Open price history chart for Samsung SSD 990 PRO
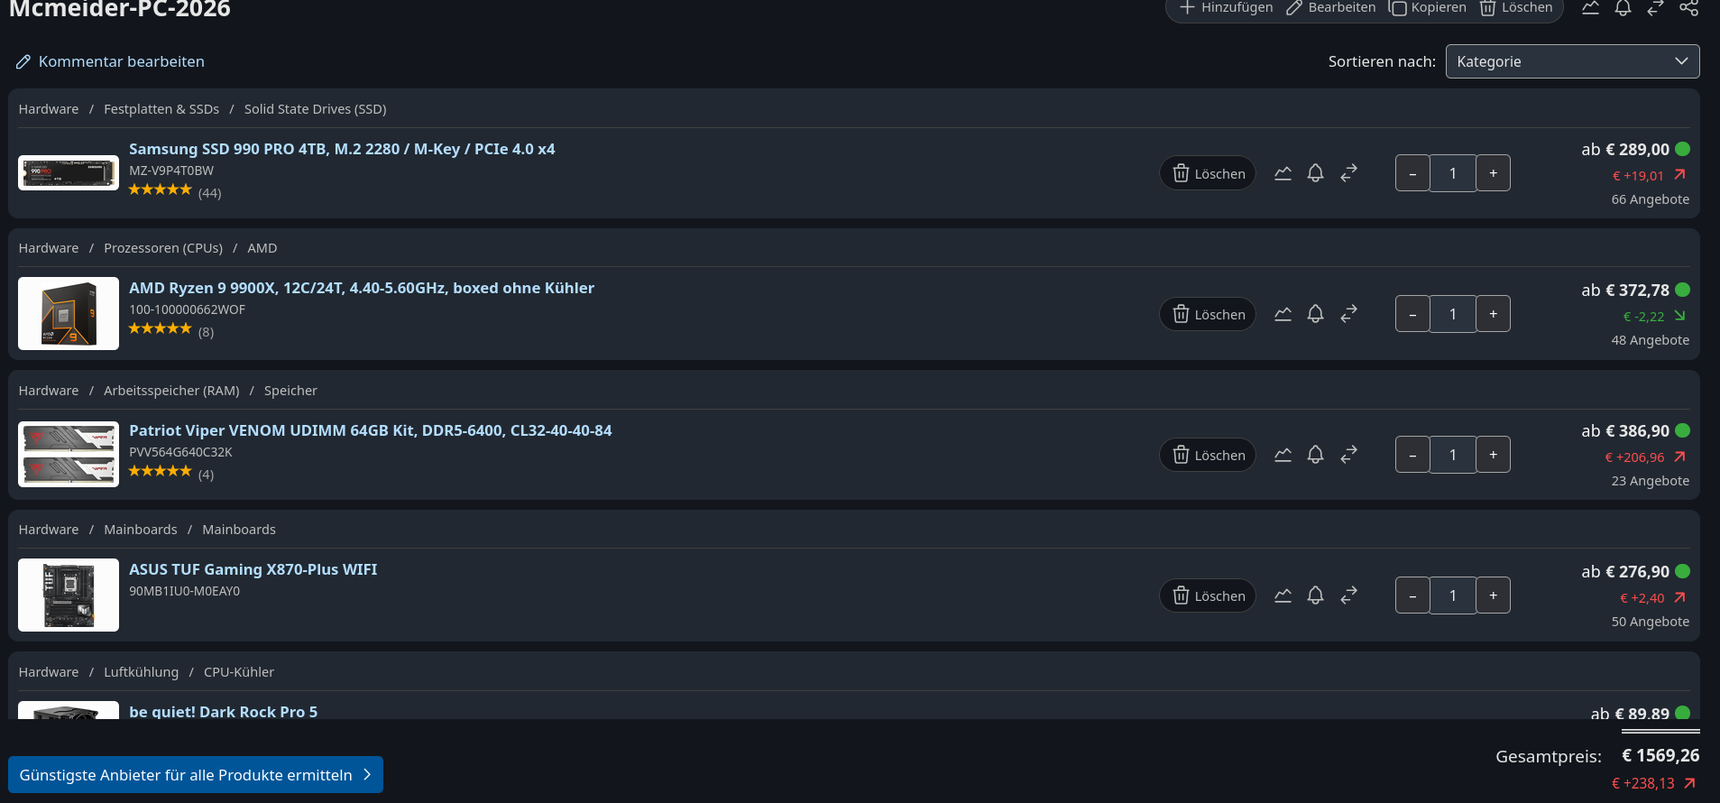1720x803 pixels. tap(1283, 173)
